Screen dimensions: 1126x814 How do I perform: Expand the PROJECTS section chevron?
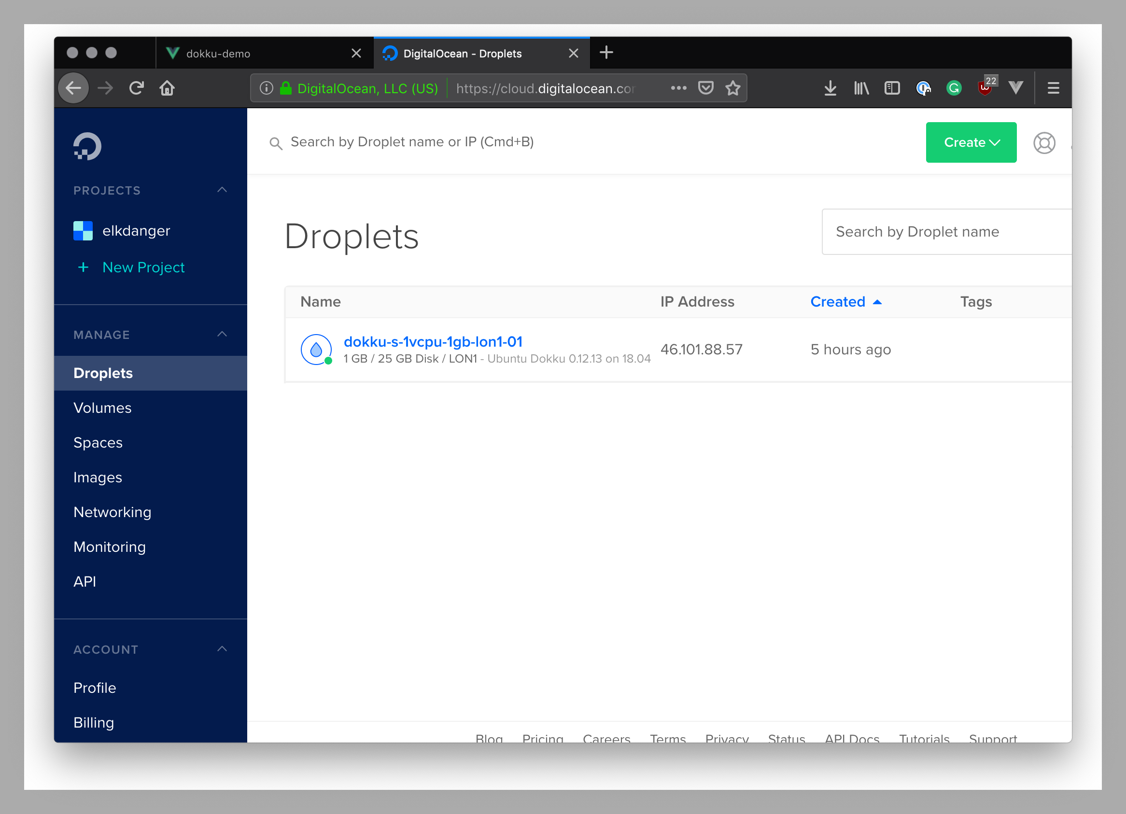point(222,190)
